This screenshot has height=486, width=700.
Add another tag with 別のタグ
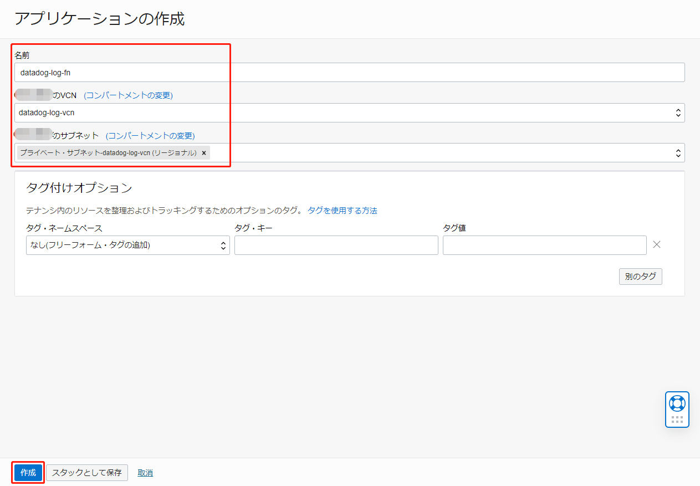(640, 277)
